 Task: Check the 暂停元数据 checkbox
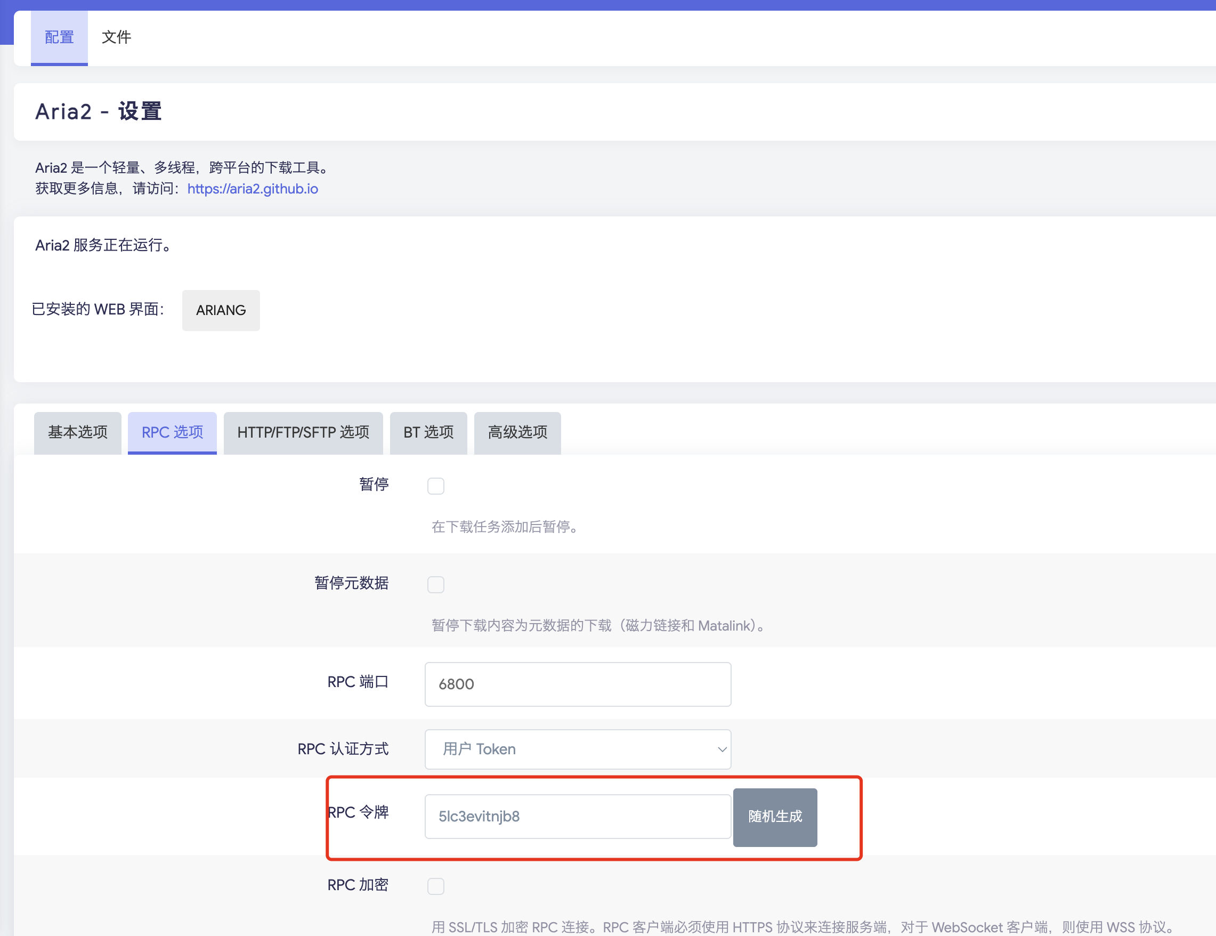[x=436, y=585]
